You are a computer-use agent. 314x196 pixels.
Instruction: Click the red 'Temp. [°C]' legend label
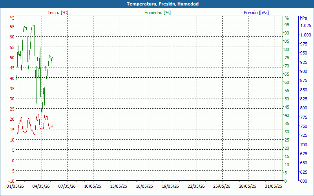(58, 13)
